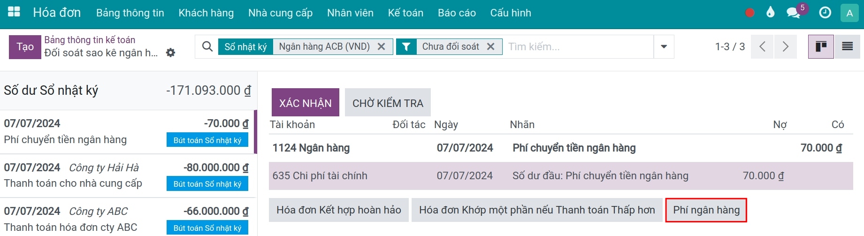Click the 1-3 / 3 pager counter
The width and height of the screenshot is (864, 236).
pos(730,46)
